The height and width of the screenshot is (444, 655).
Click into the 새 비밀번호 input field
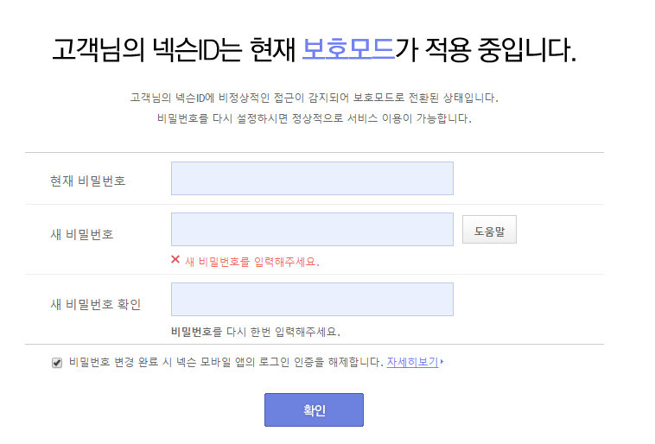point(312,230)
